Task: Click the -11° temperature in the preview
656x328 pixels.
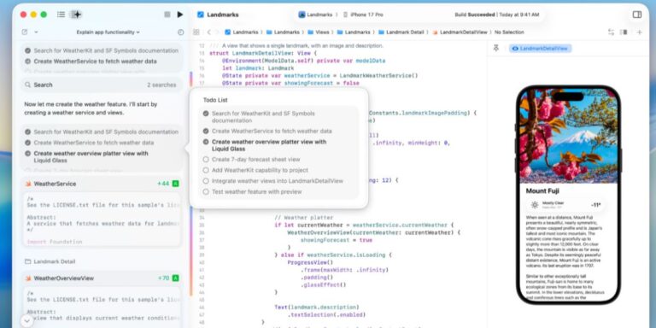Action: [595, 205]
